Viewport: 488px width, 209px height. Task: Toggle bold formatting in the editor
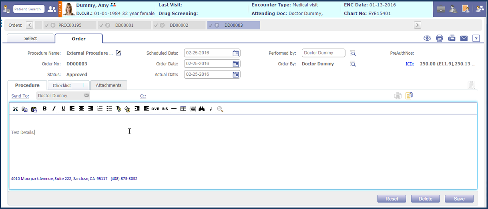[44, 109]
